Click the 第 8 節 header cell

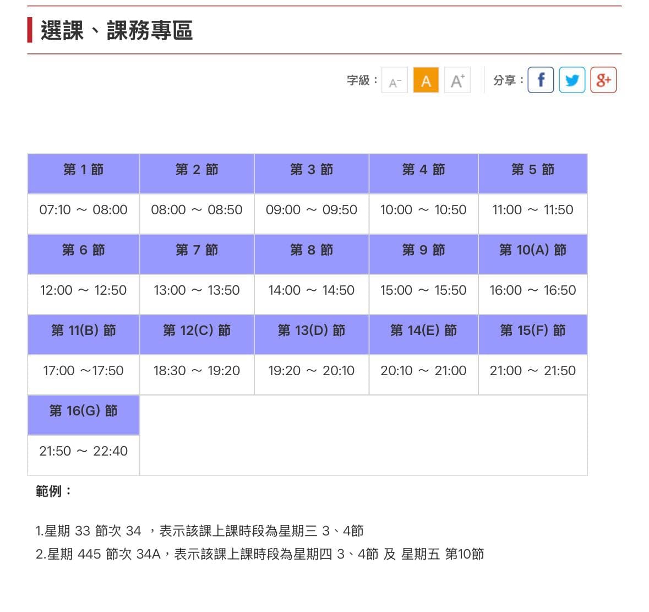[312, 254]
